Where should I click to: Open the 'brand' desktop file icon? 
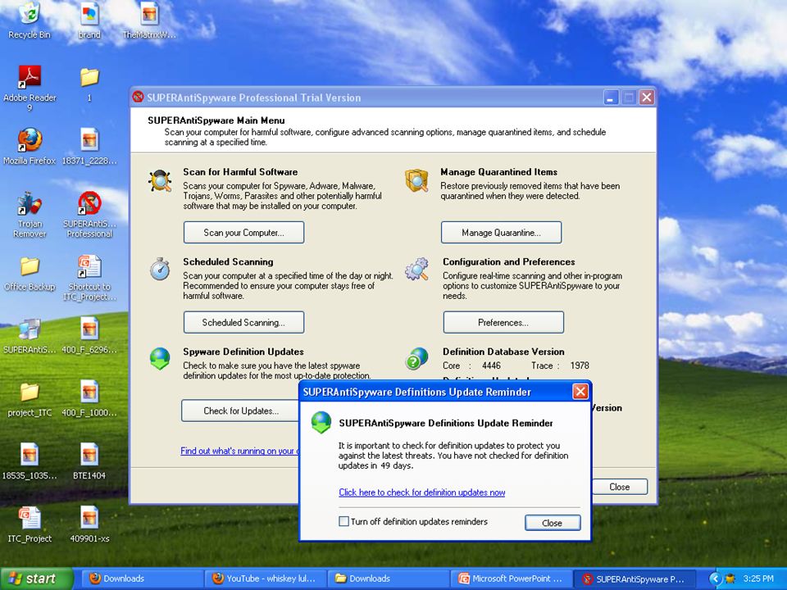click(89, 14)
